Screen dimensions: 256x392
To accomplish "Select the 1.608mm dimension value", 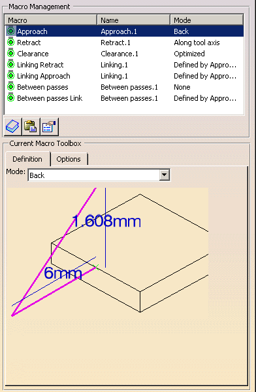I will 106,221.
